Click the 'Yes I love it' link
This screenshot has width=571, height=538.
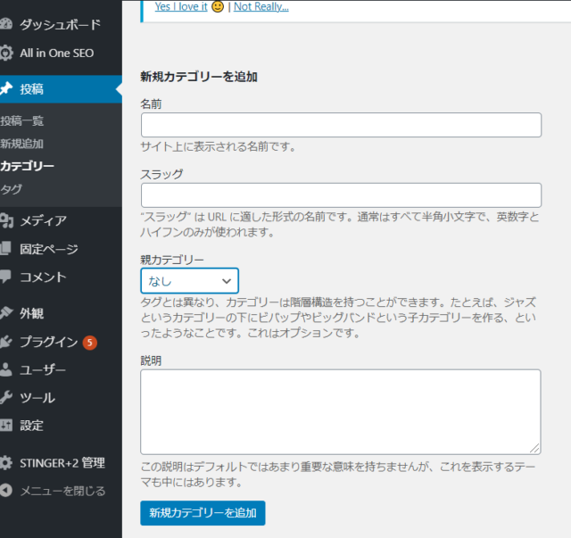pyautogui.click(x=181, y=6)
